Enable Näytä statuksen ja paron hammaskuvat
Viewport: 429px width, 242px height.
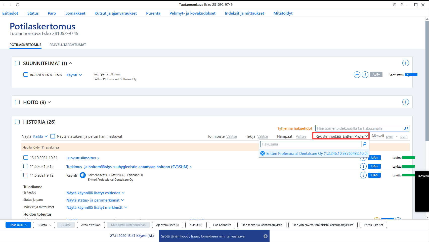53,136
